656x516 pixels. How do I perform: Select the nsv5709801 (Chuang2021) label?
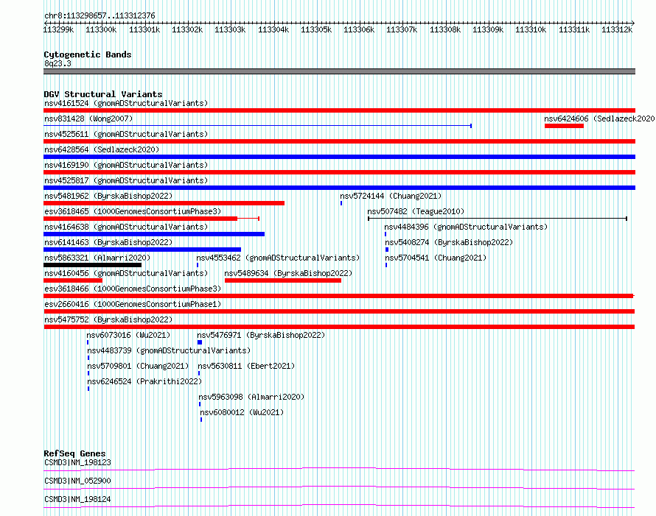[138, 366]
